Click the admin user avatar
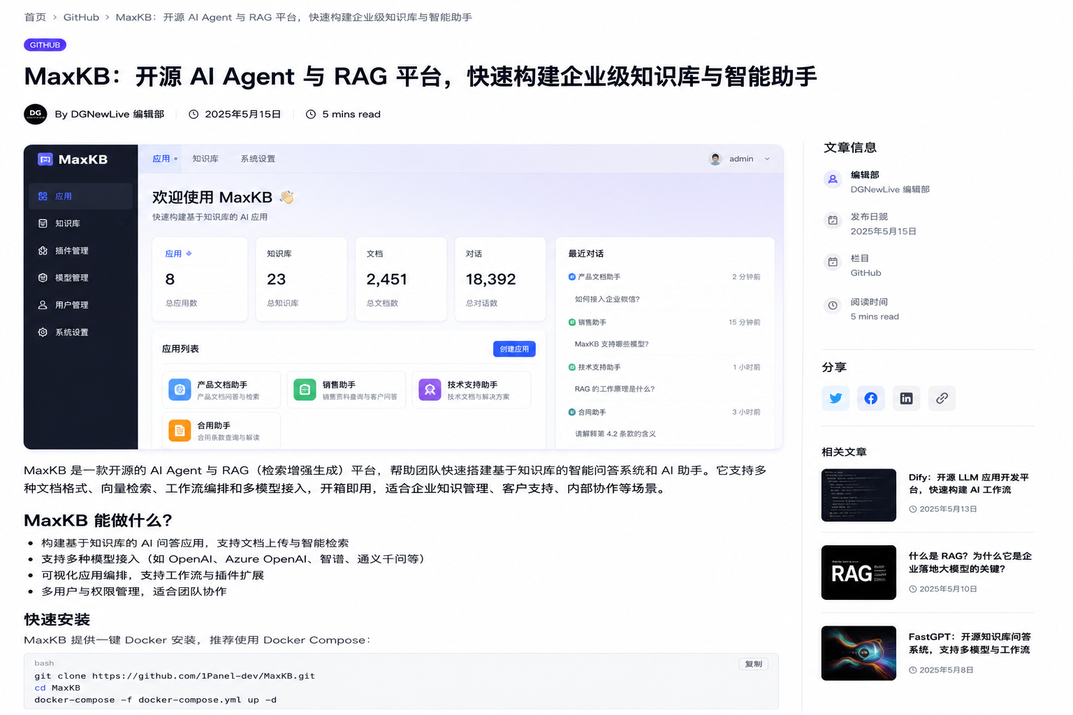This screenshot has width=1073, height=715. (715, 159)
